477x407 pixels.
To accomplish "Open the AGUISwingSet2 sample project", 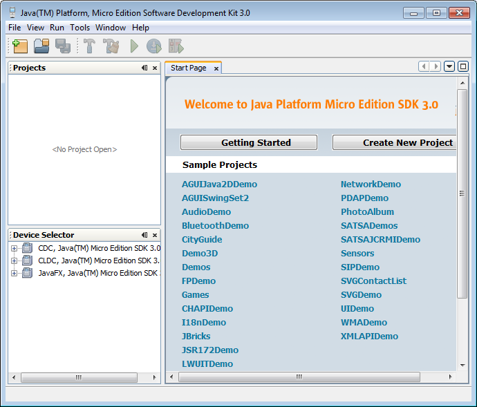I will click(216, 198).
